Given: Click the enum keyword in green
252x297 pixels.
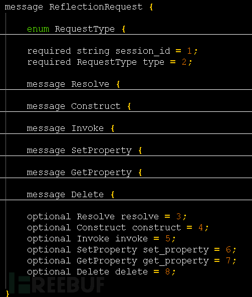Looking at the screenshot, I should point(38,29).
